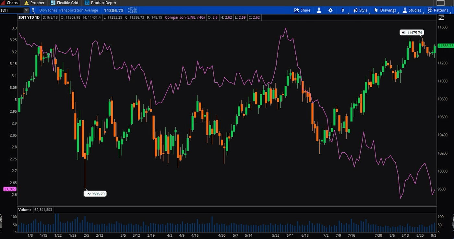Switch to the Charts tab

(10, 3)
